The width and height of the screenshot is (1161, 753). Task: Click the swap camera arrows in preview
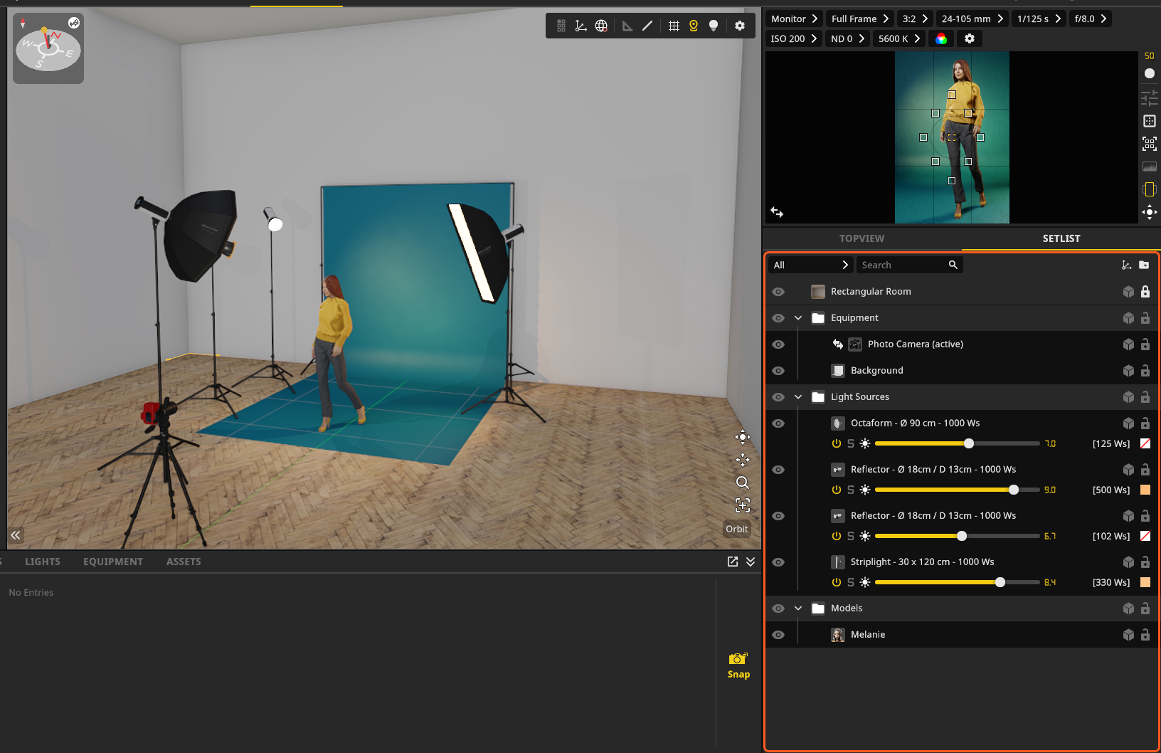[x=777, y=212]
